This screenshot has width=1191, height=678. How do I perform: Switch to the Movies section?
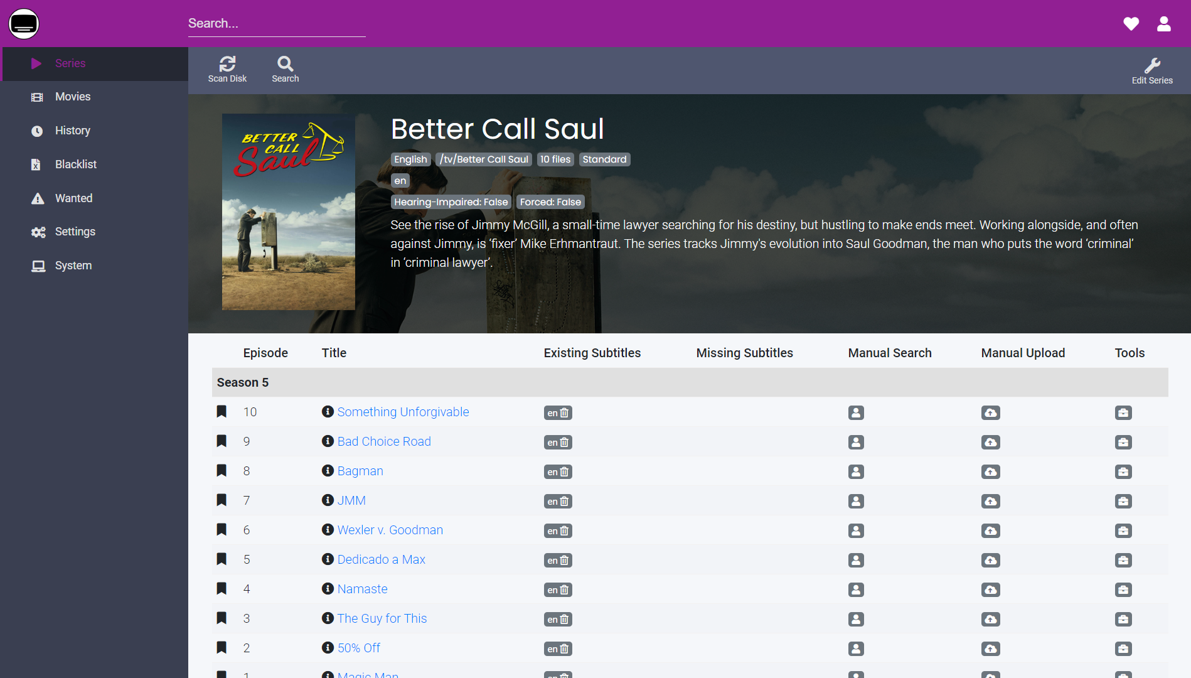pyautogui.click(x=72, y=96)
